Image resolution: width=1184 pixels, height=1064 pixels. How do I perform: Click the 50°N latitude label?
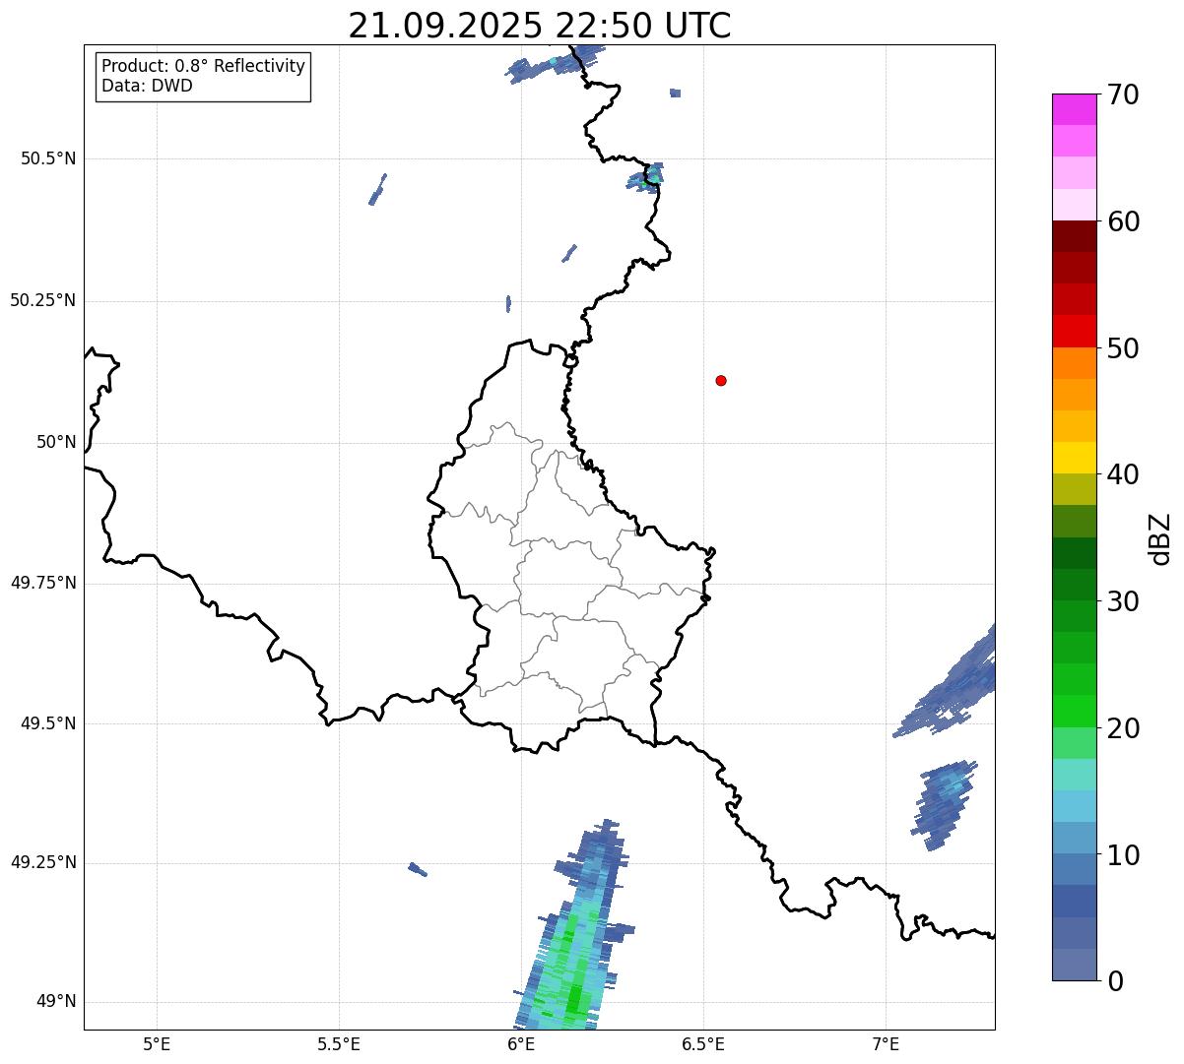56,442
